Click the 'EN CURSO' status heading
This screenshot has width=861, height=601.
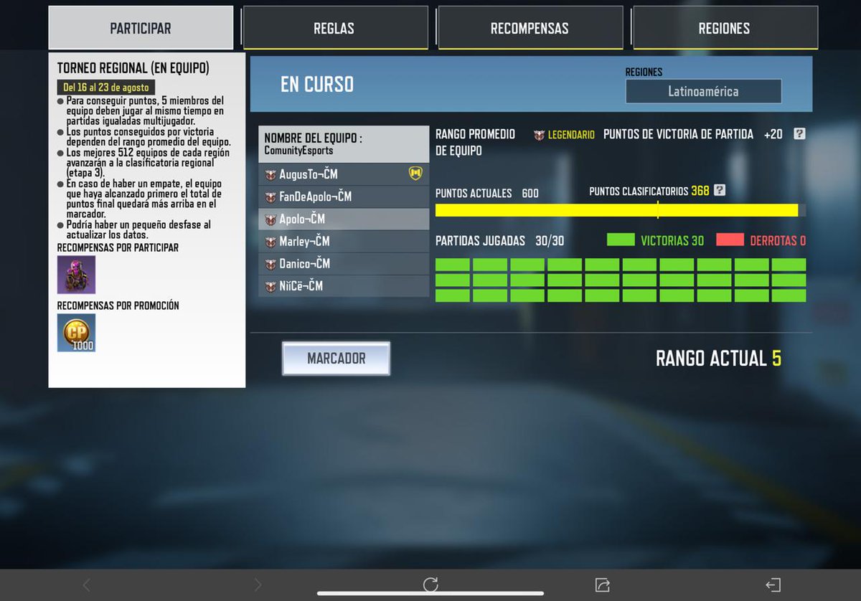[x=317, y=84]
